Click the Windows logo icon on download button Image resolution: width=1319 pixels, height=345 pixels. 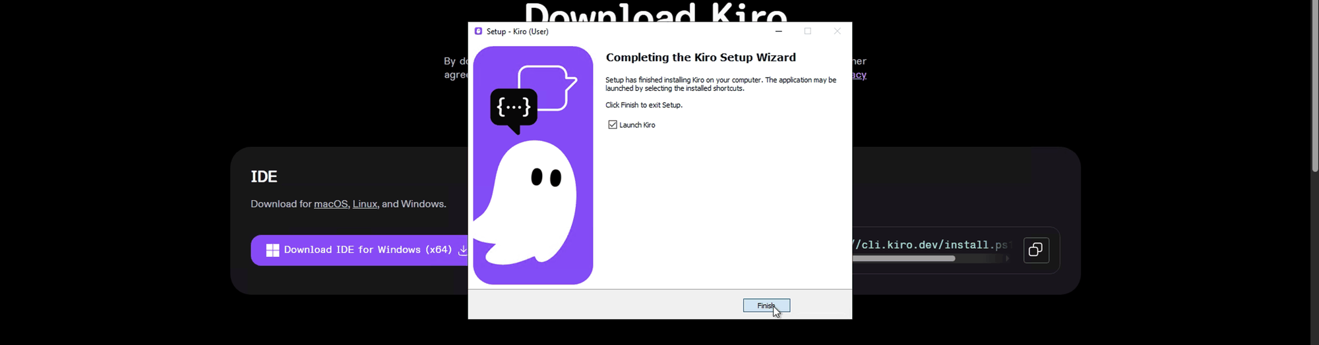pos(272,250)
